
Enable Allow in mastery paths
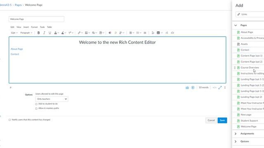(x=36, y=109)
